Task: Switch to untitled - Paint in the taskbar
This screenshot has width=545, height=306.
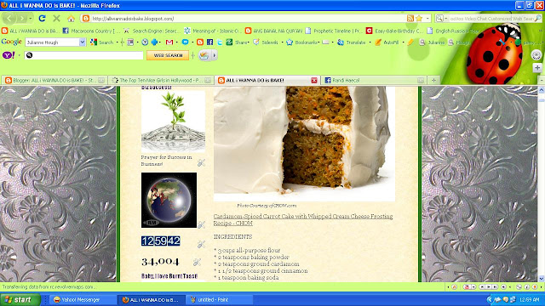Action: point(220,300)
